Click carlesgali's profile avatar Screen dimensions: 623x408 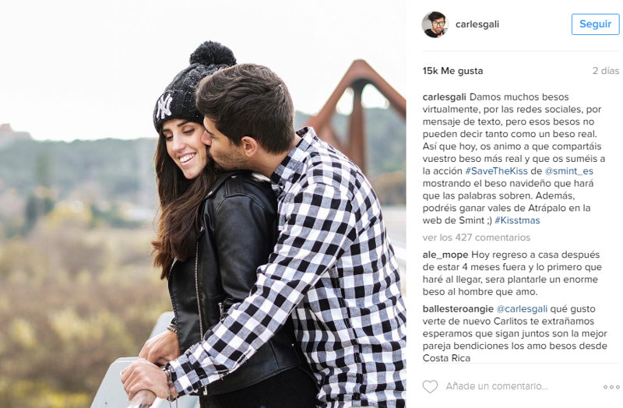coord(435,24)
